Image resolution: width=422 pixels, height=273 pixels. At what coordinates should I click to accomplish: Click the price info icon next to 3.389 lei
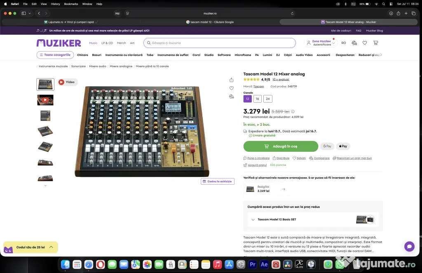tap(293, 111)
